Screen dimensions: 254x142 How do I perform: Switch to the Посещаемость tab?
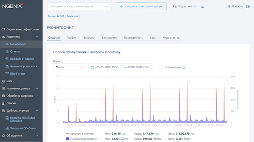coord(133,38)
